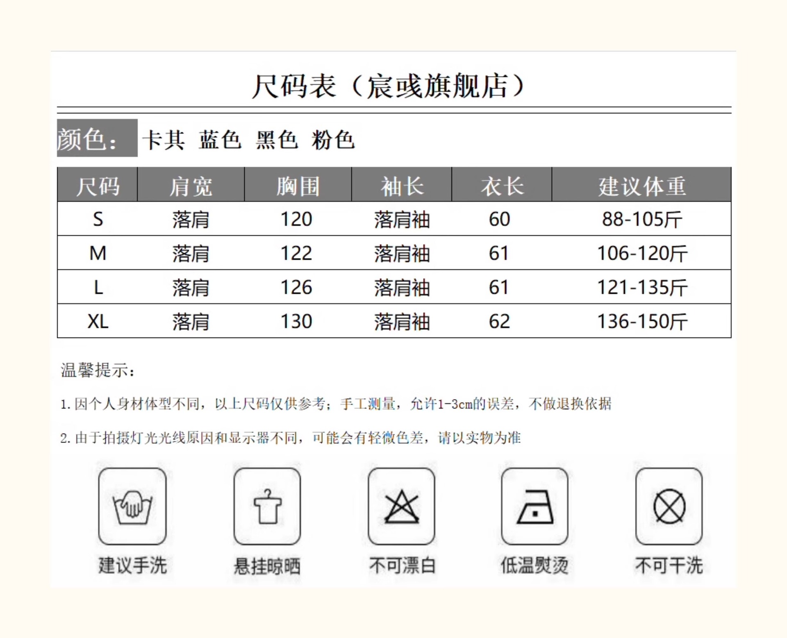Click the do-not-bleach triangle icon

[401, 506]
